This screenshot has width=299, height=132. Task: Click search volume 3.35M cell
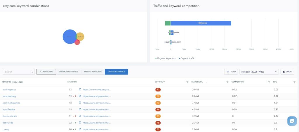195,116
